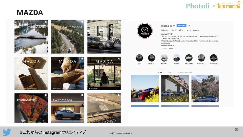
Task: Click carousel icon on autumn leaves post
Action: tap(46, 95)
